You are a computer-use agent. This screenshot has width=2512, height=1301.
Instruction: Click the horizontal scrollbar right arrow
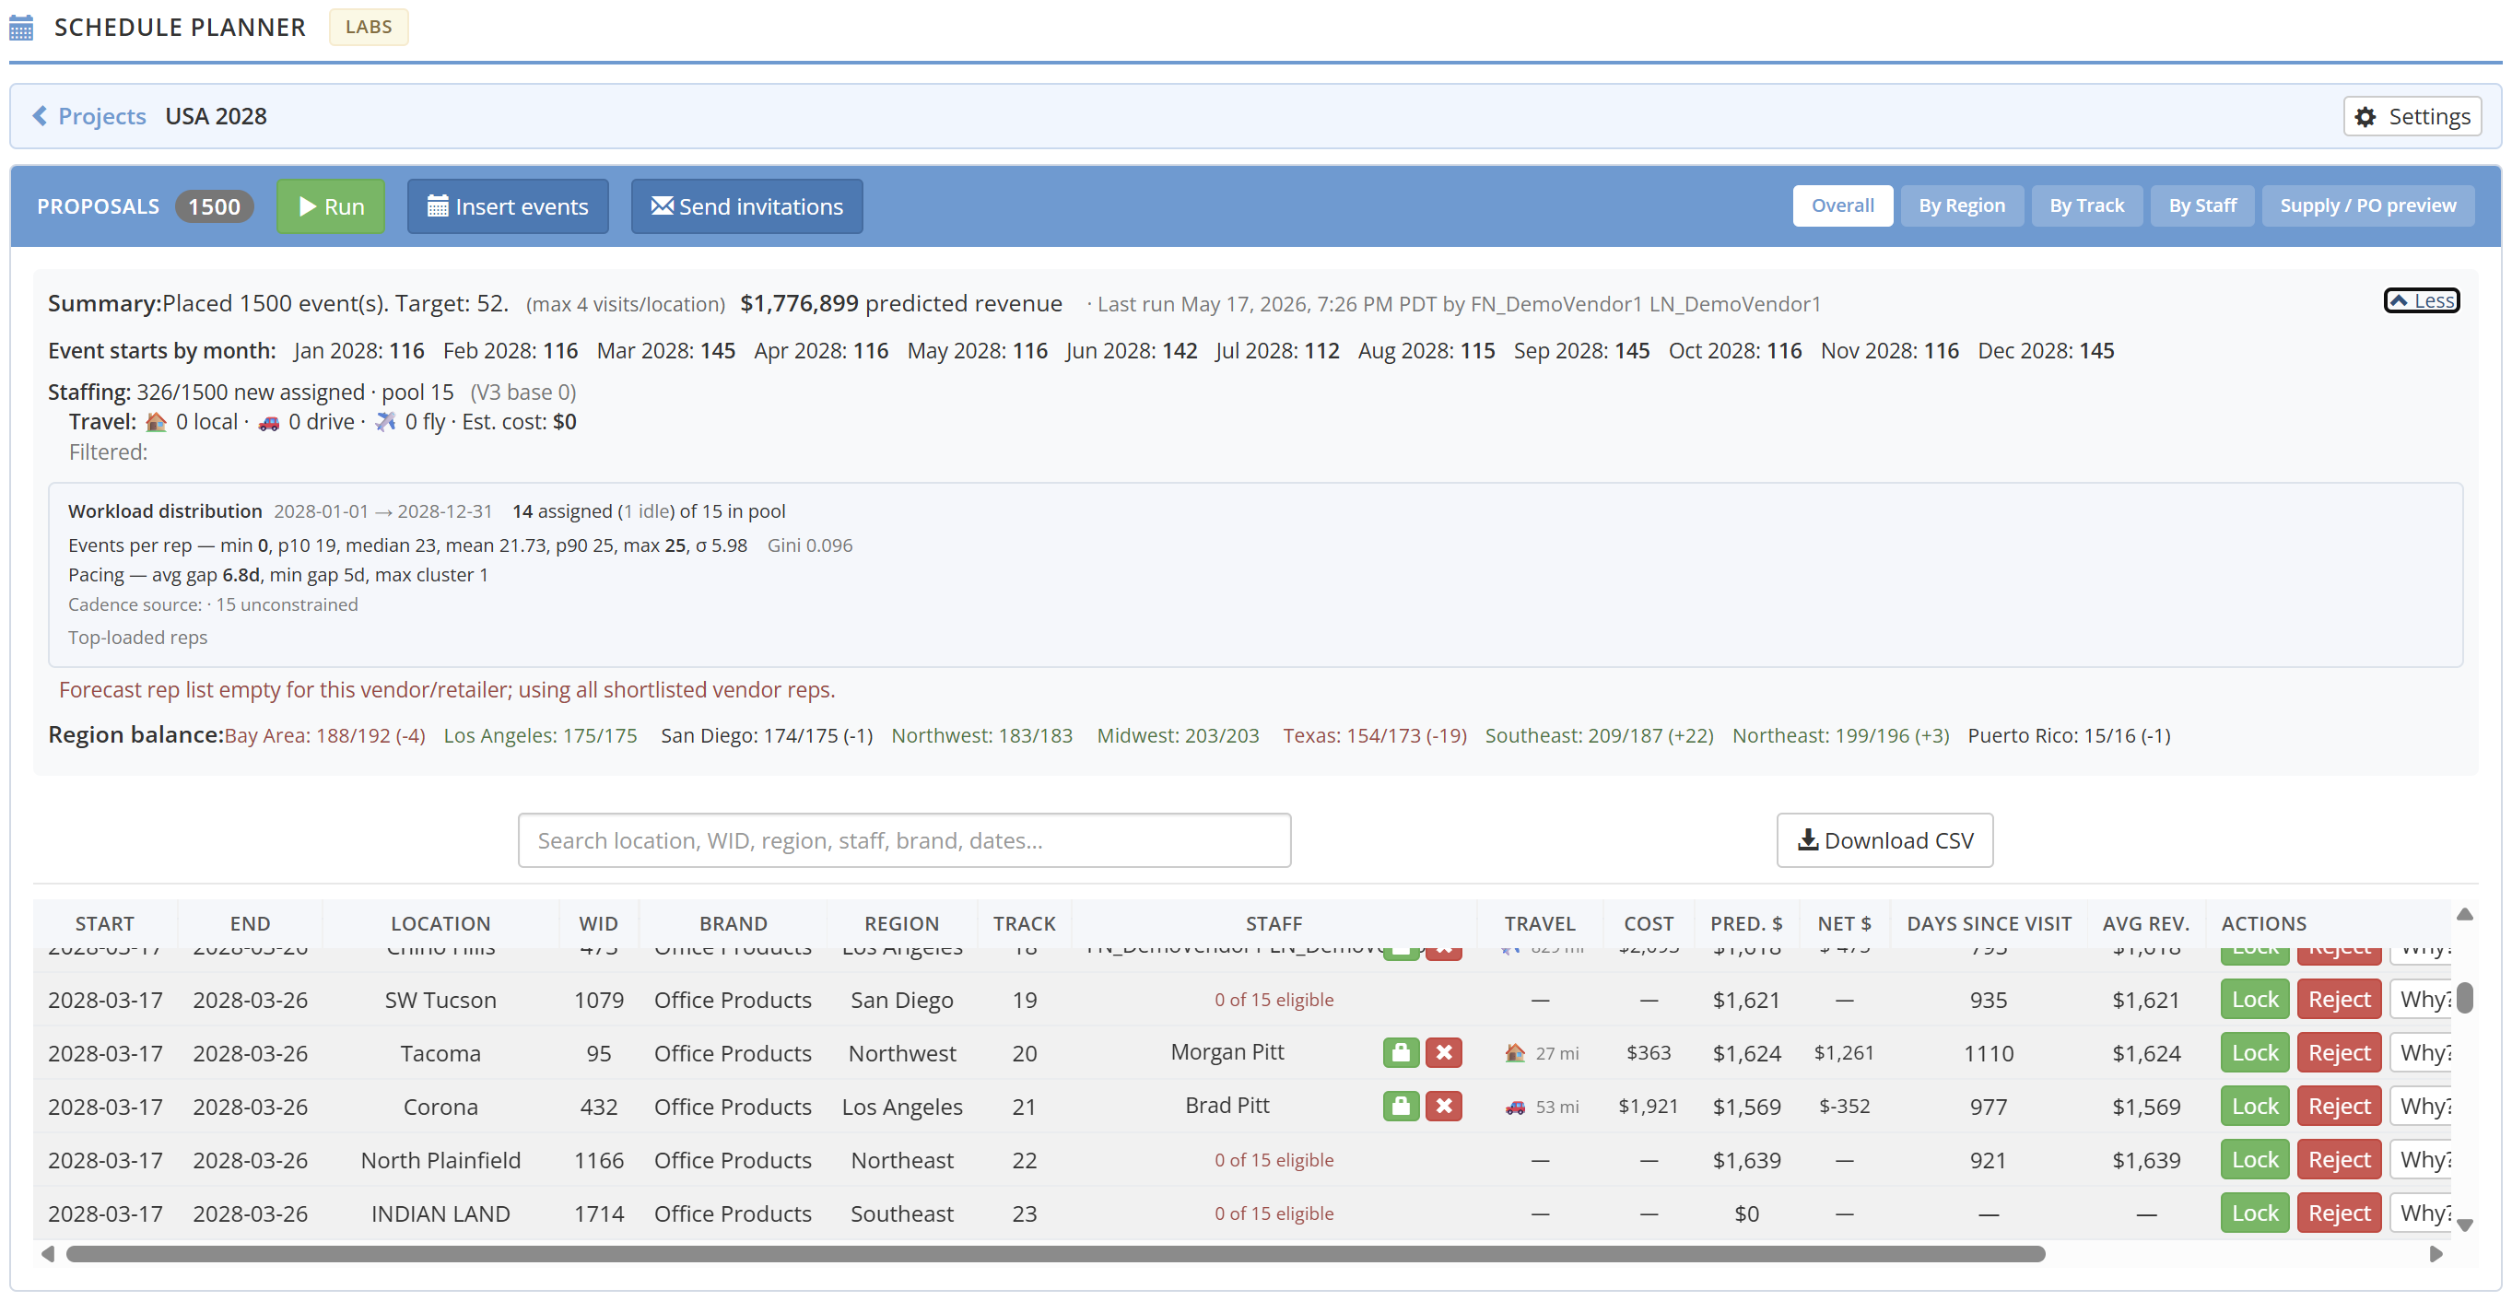tap(2435, 1253)
